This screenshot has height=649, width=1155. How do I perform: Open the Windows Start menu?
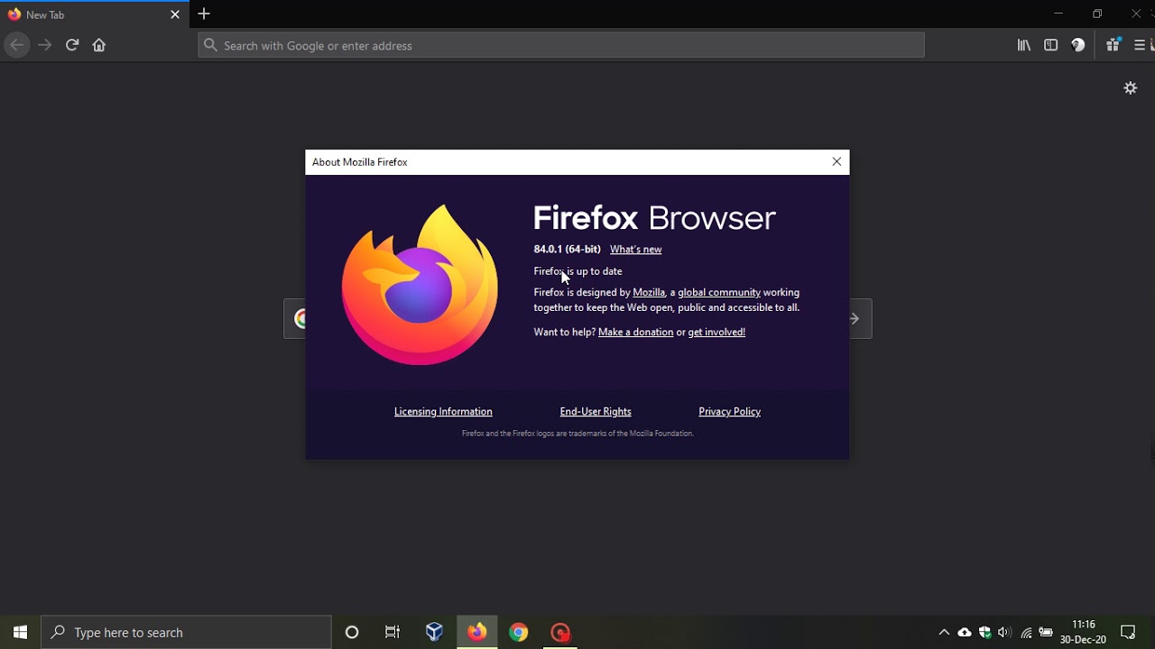pos(20,632)
